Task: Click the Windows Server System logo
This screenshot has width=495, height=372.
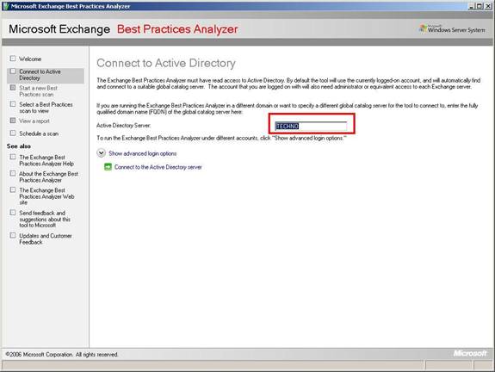Action: 452,29
